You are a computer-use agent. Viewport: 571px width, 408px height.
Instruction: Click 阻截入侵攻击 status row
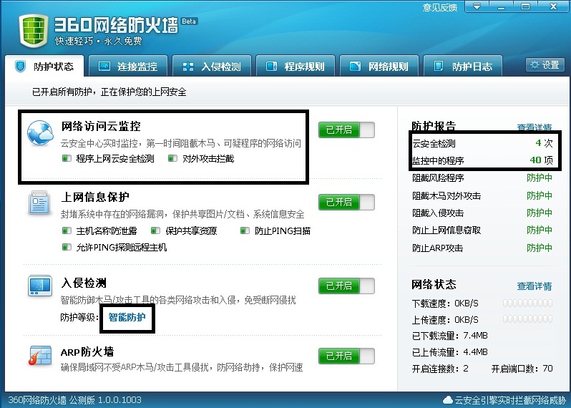[x=482, y=213]
